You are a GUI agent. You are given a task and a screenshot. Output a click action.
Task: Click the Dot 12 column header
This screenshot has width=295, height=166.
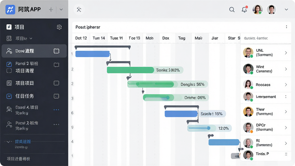pos(81,38)
